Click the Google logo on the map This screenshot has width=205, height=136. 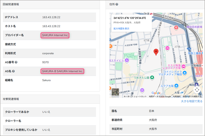point(156,93)
